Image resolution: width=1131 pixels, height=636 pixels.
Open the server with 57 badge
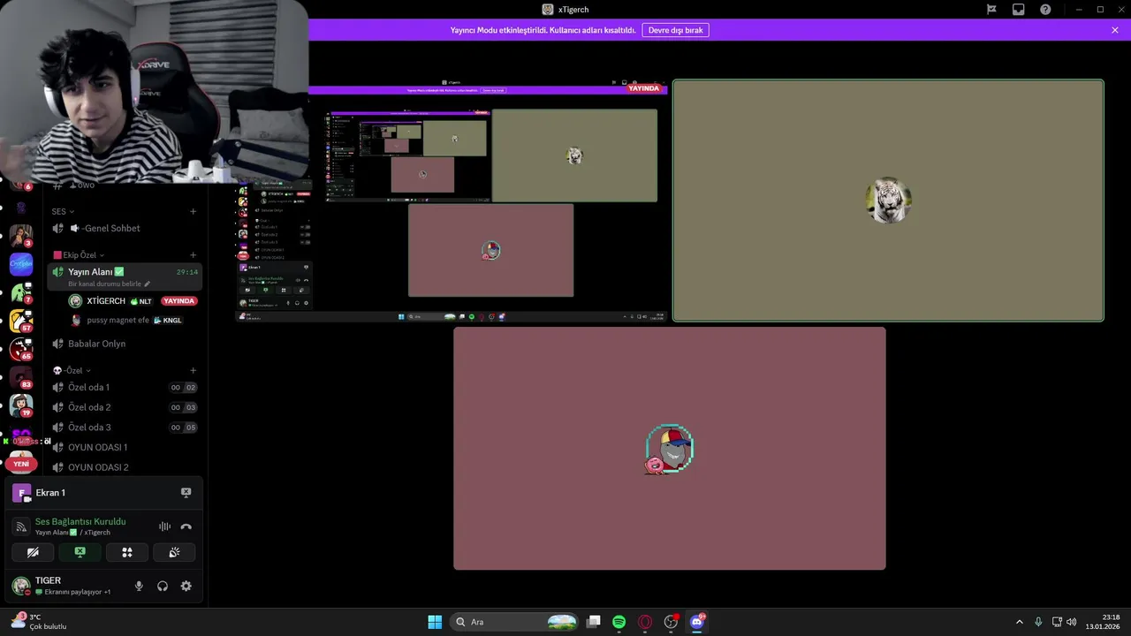21,320
